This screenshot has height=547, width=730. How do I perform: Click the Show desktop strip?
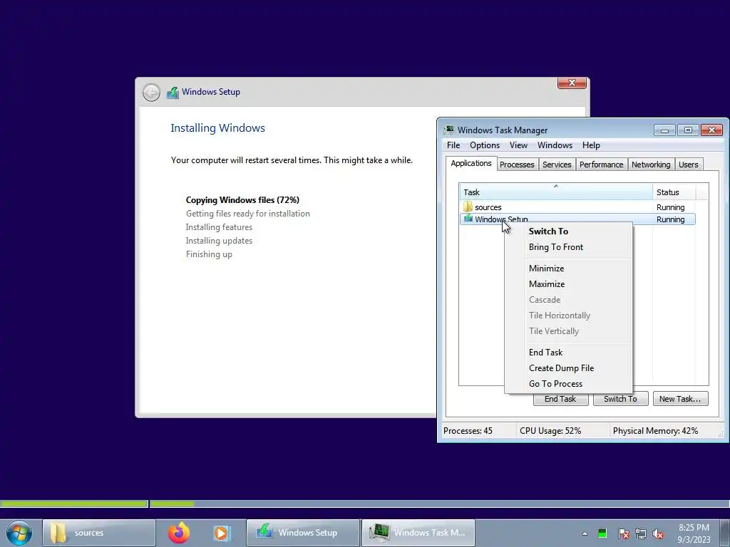724,533
